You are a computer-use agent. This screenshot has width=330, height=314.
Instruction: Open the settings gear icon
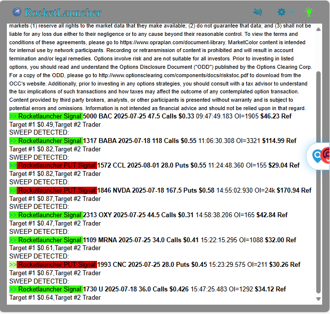point(281,12)
